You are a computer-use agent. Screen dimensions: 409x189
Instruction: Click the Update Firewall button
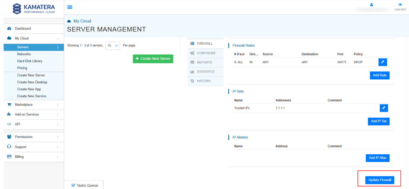coord(380,180)
